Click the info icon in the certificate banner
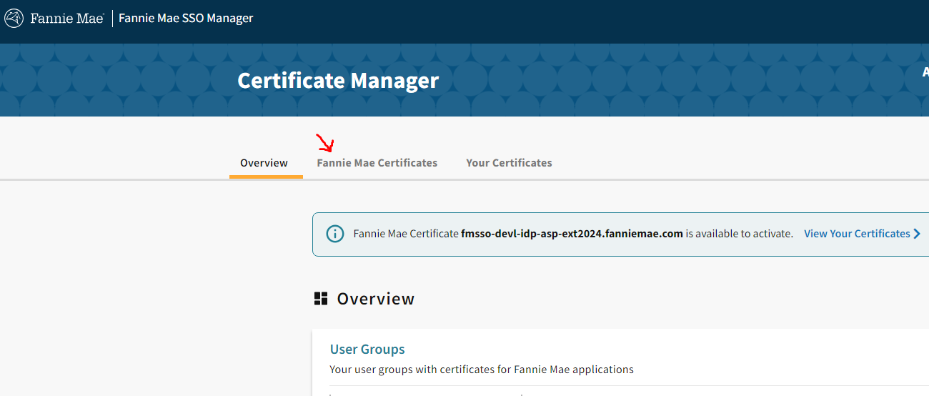This screenshot has height=396, width=929. coord(334,234)
